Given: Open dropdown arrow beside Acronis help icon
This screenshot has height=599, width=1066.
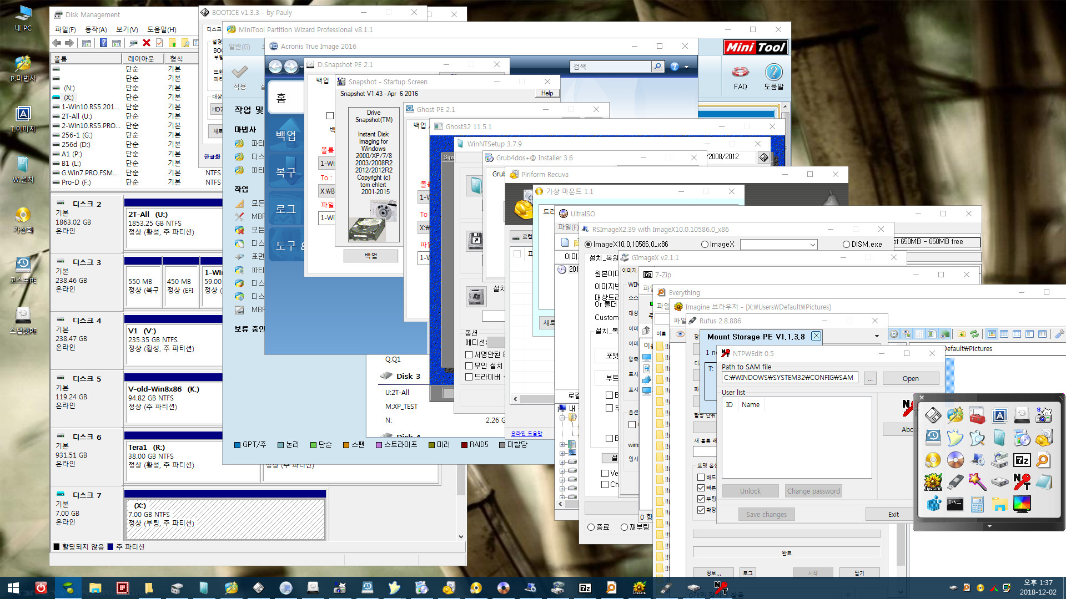Looking at the screenshot, I should (687, 67).
